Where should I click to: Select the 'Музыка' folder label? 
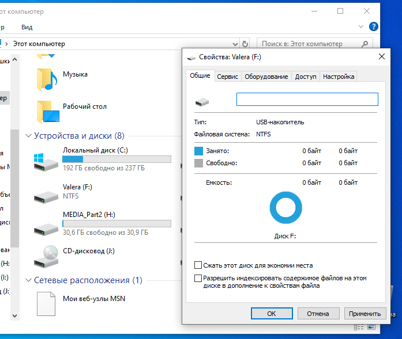tap(75, 74)
